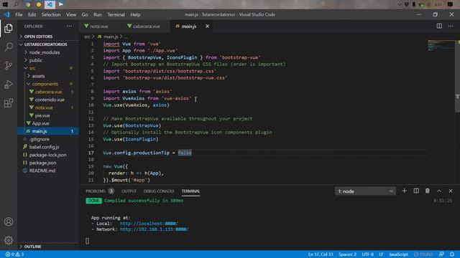
Task: Open the Extensions view
Action: (x=9, y=103)
